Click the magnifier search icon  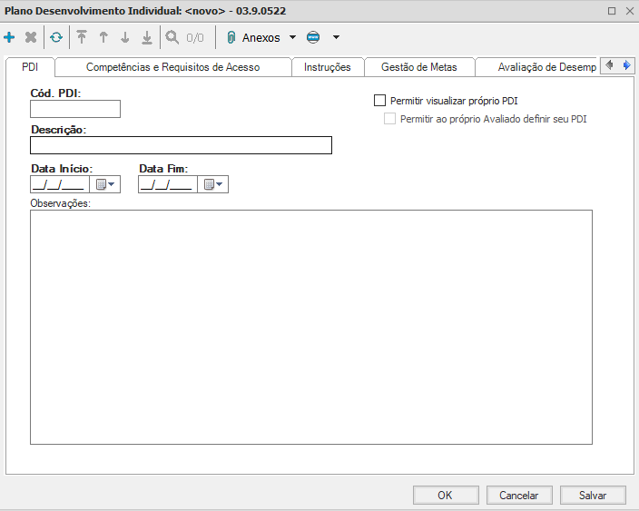[x=172, y=38]
